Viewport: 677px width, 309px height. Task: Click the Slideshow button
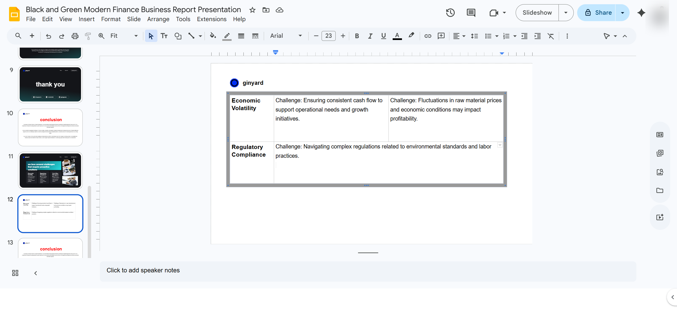click(537, 13)
